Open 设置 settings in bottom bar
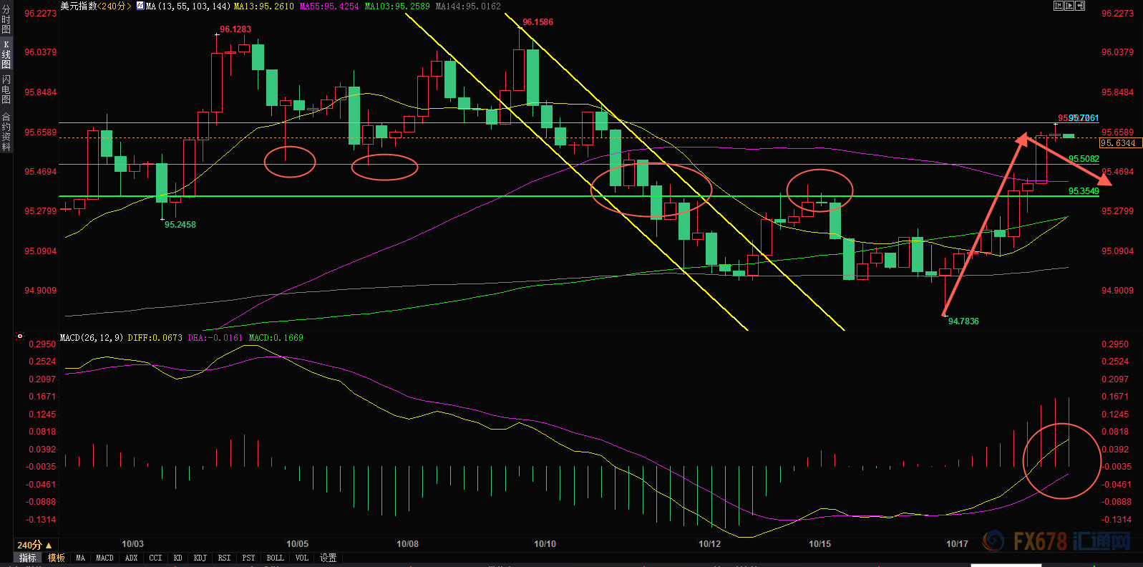 [x=329, y=558]
